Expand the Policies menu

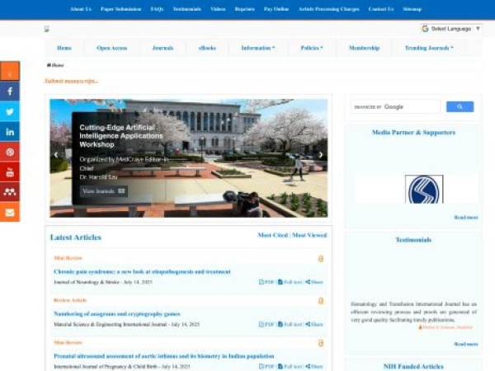(x=311, y=48)
